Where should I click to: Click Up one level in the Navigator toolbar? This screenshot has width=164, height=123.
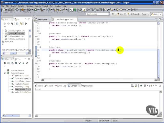click(12, 24)
